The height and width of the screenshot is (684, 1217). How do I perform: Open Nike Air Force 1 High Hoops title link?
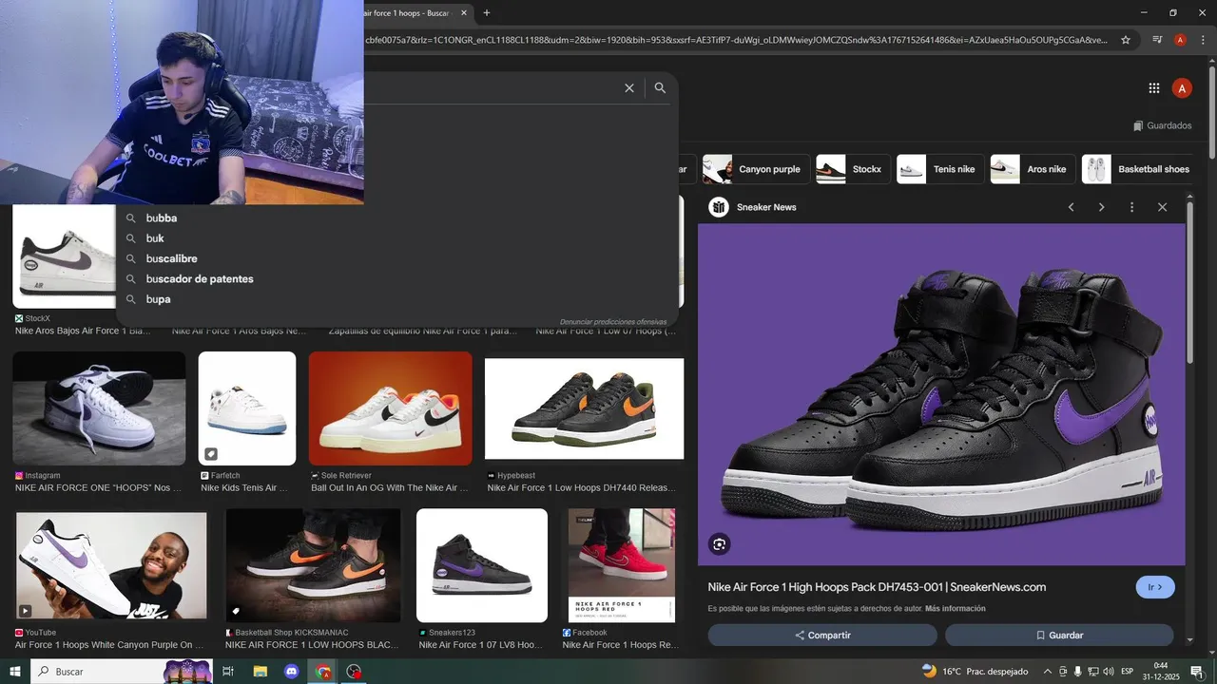pyautogui.click(x=877, y=587)
